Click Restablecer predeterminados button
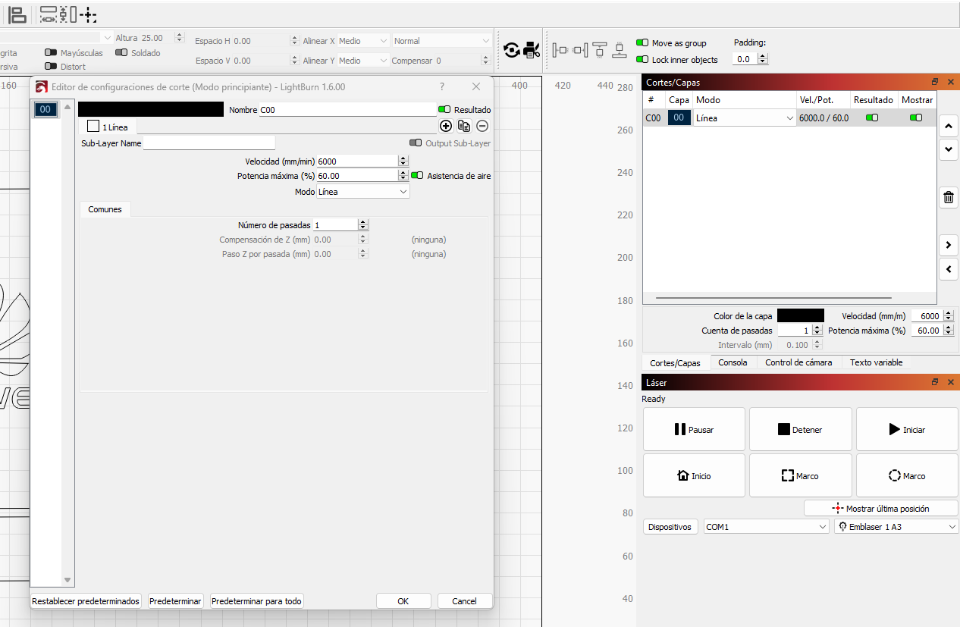Viewport: 960px width, 627px height. point(86,601)
